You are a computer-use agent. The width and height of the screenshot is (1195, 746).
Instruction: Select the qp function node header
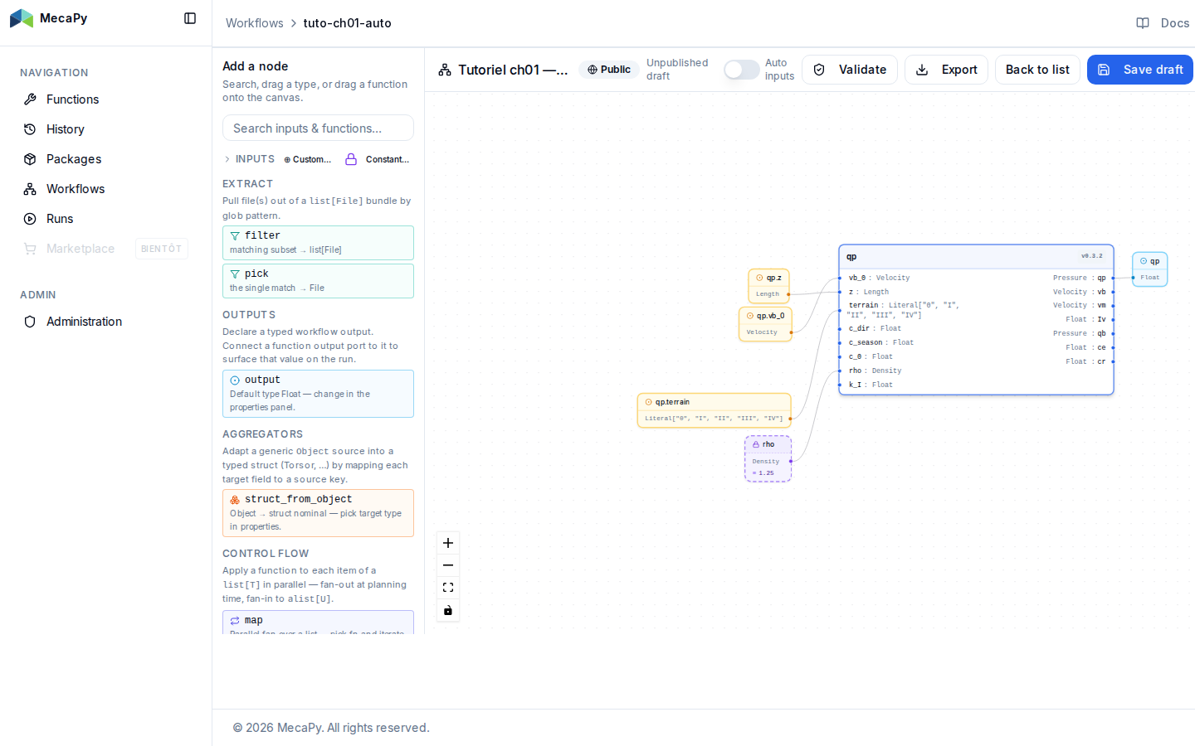coord(976,257)
